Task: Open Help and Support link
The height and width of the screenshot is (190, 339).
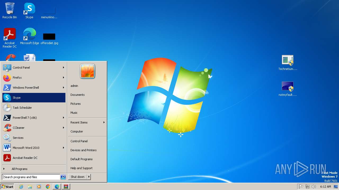Action: tap(87, 168)
